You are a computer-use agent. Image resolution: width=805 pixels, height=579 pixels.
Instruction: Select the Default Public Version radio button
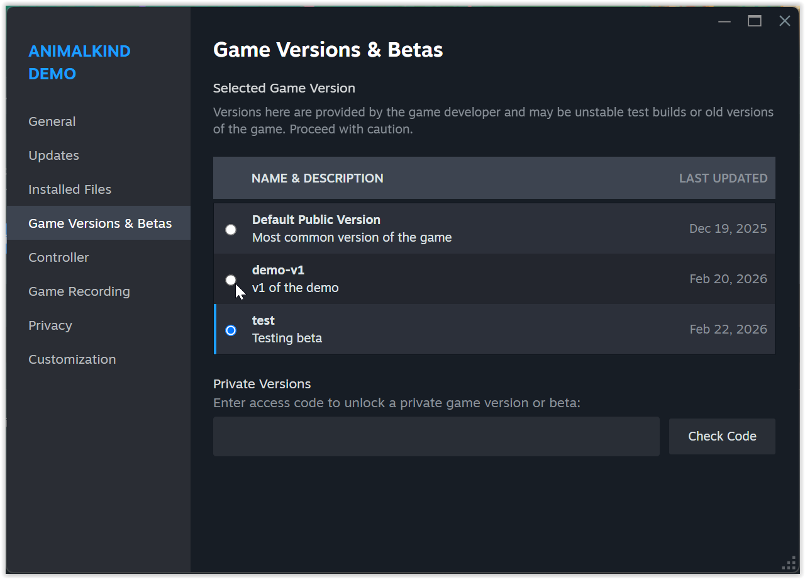click(x=231, y=230)
